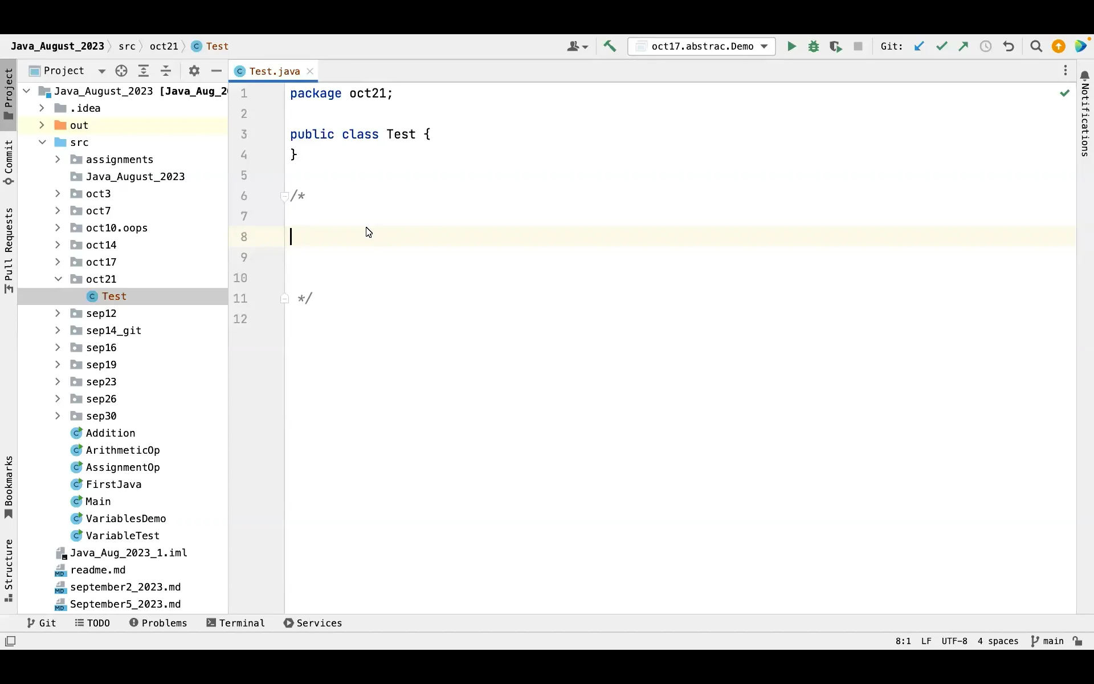1094x684 pixels.
Task: Collapse the commented code block at line 6
Action: tap(285, 196)
